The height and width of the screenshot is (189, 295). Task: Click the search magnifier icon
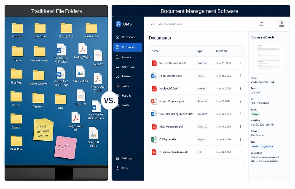click(x=153, y=24)
